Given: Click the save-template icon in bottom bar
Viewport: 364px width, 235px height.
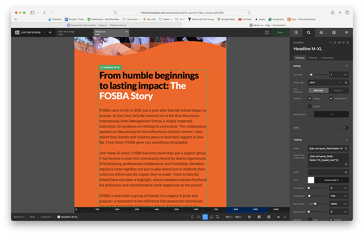Looking at the screenshot, I should click(259, 217).
